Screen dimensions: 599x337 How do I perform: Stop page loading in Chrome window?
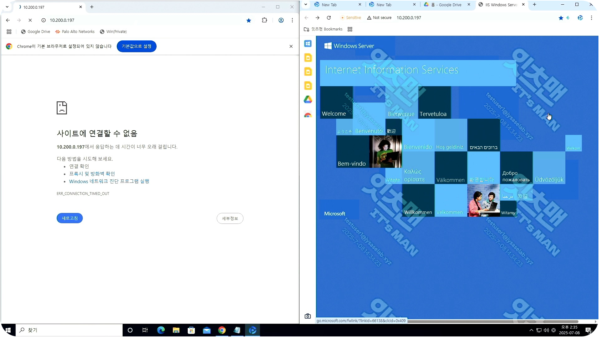(30, 20)
